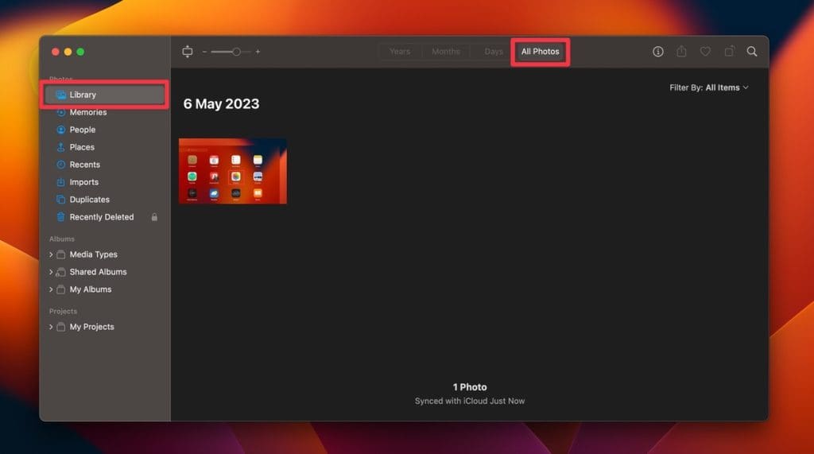The width and height of the screenshot is (814, 454).
Task: Click the People sidebar icon
Action: [x=60, y=130]
